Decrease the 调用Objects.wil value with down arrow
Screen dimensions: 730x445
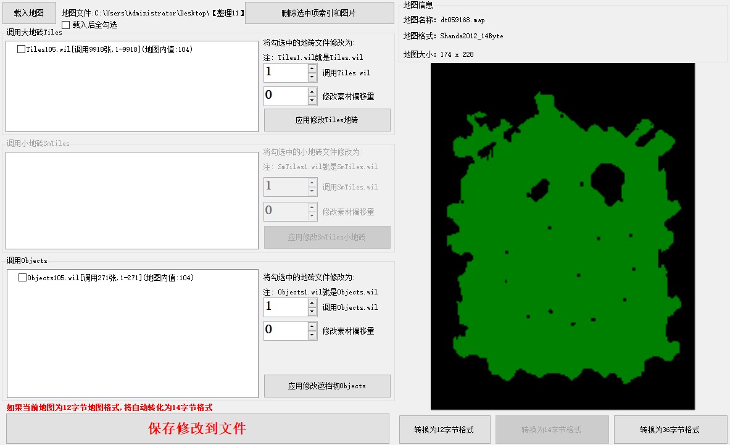[x=312, y=312]
